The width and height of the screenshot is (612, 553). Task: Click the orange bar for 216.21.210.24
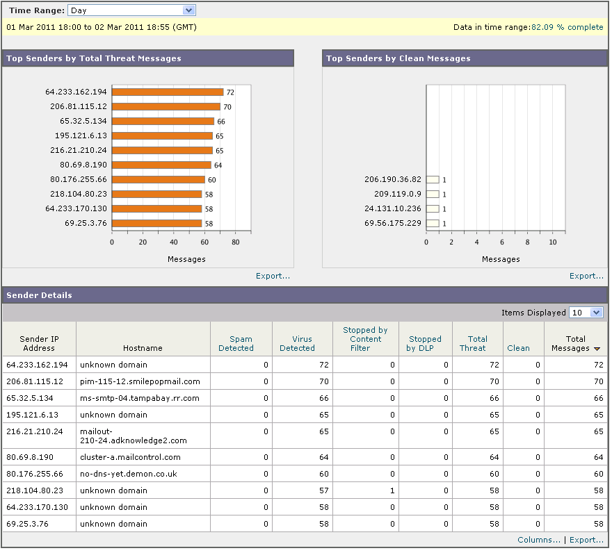pyautogui.click(x=162, y=151)
